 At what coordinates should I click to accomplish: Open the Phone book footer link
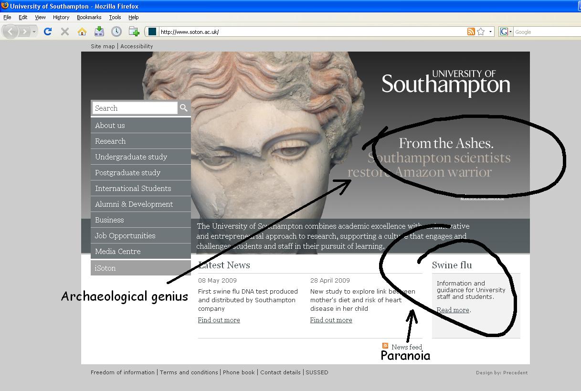tap(239, 372)
